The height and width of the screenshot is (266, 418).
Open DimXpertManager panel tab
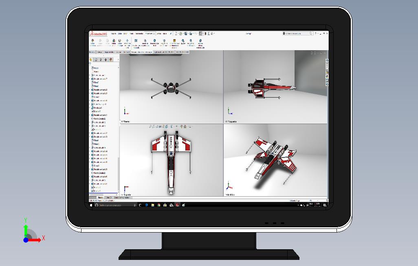(x=106, y=60)
